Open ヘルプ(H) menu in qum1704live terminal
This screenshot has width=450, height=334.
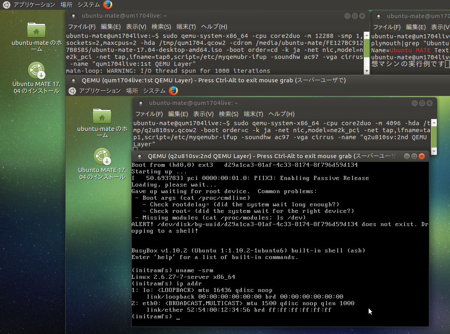[x=281, y=114]
